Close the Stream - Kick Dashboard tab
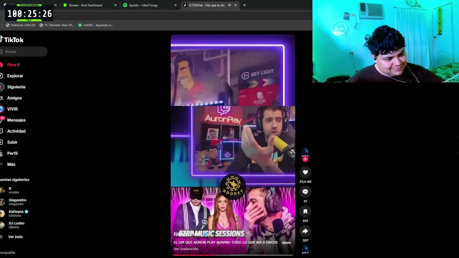 click(x=115, y=5)
